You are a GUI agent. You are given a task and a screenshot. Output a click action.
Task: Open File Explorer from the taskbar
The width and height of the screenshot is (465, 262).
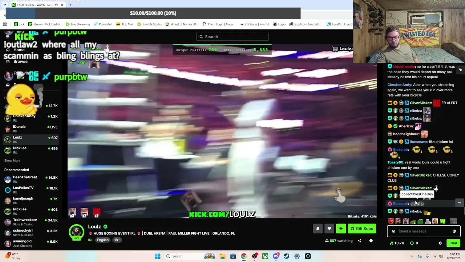point(222,256)
